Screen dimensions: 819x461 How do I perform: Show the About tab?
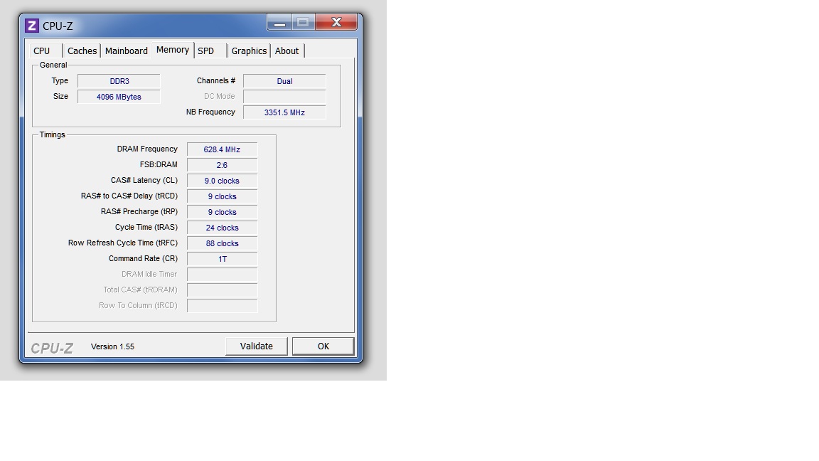287,51
